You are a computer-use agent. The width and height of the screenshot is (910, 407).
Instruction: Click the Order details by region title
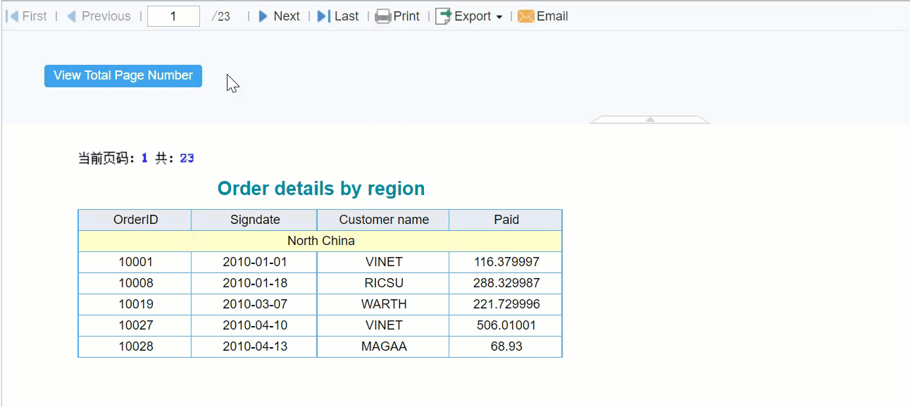pyautogui.click(x=320, y=188)
